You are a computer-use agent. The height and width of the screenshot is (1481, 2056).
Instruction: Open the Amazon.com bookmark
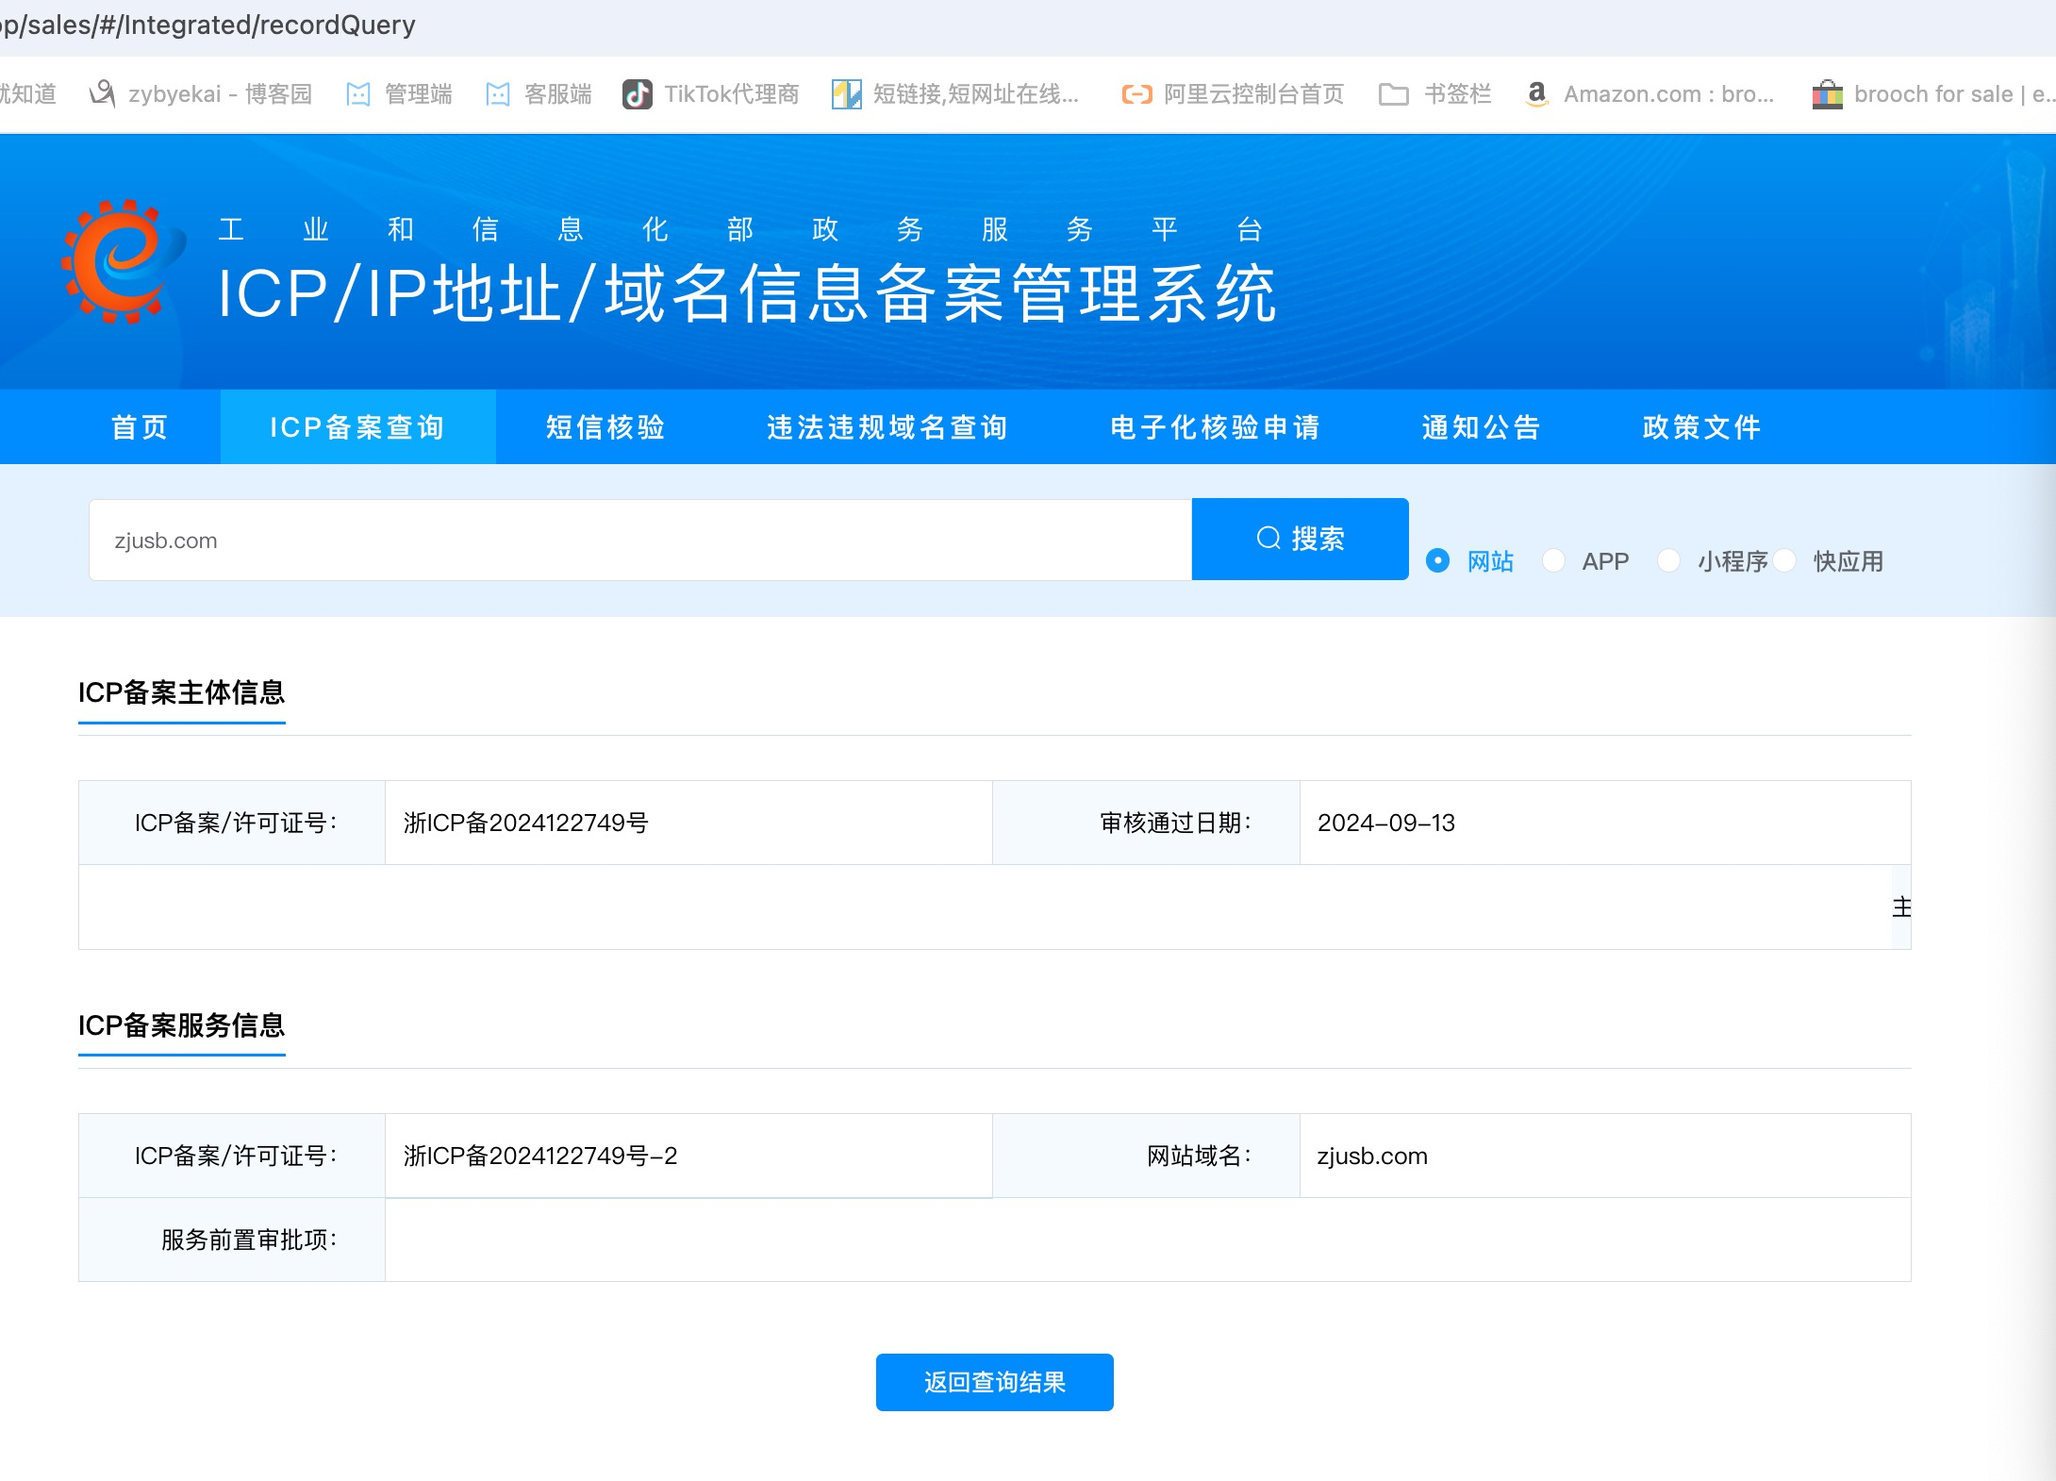1650,94
